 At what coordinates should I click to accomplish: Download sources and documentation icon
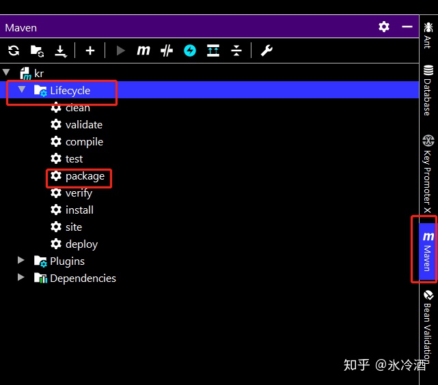(61, 51)
